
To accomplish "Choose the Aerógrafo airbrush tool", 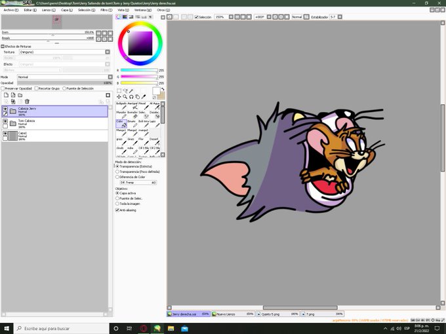I will (x=132, y=105).
